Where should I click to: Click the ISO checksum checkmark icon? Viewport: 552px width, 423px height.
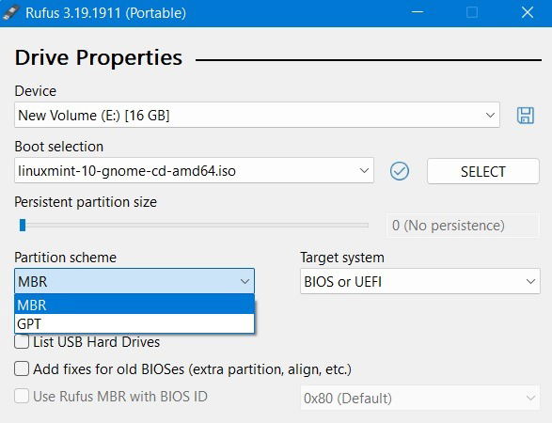pyautogui.click(x=400, y=171)
